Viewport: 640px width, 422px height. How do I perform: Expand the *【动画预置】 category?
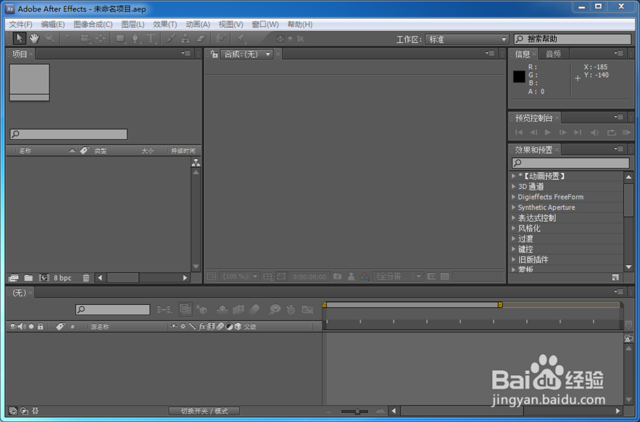513,176
